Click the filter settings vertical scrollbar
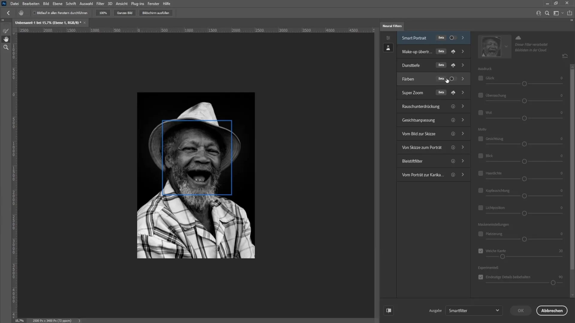The image size is (575, 323). click(572, 169)
